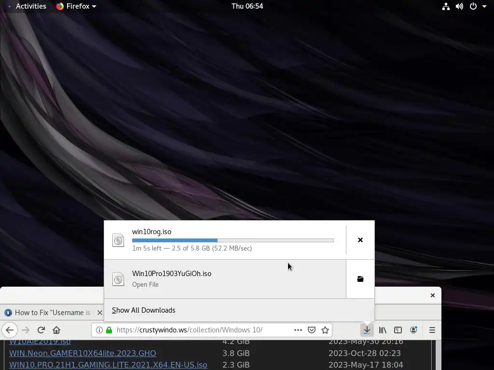Close the Firefox window
Screen dimensions: 494x370
[x=433, y=295]
